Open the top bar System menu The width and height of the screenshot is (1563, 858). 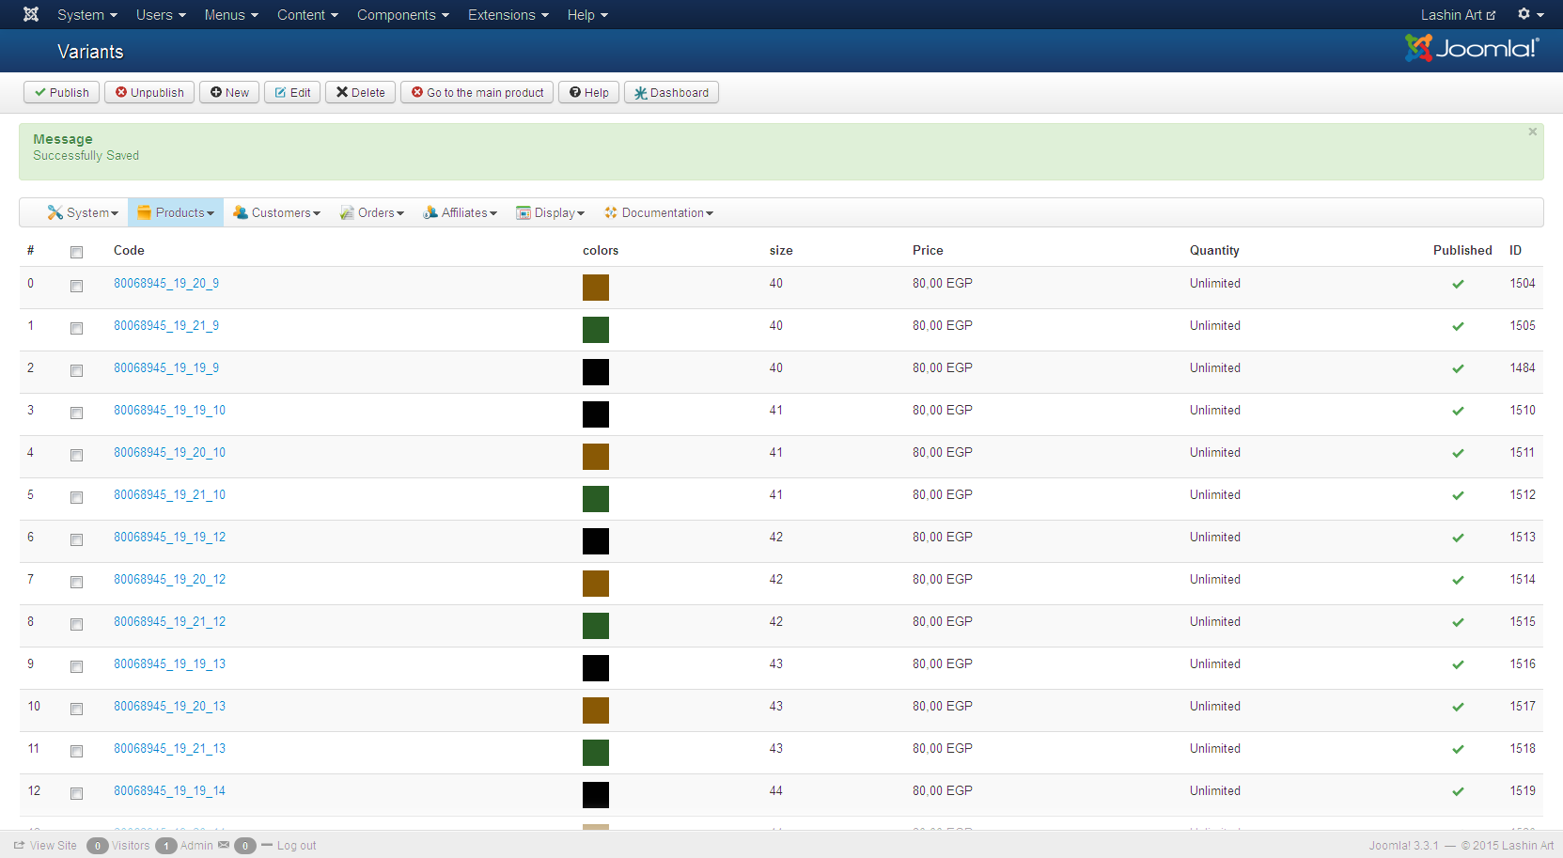(x=87, y=15)
